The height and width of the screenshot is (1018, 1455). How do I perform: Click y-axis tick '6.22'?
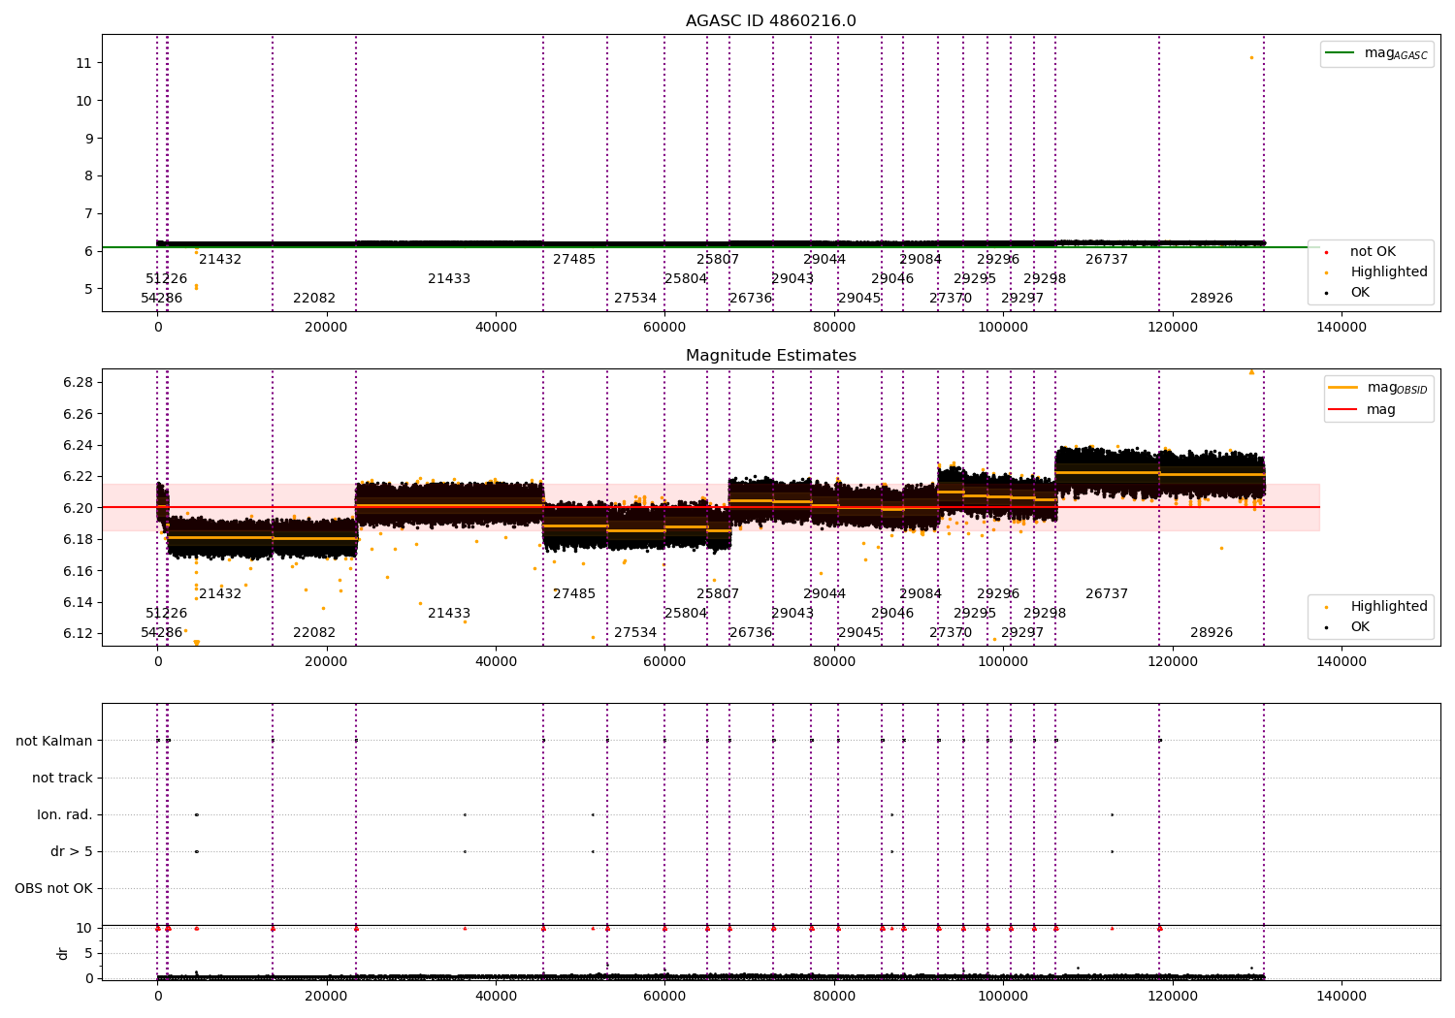[78, 476]
